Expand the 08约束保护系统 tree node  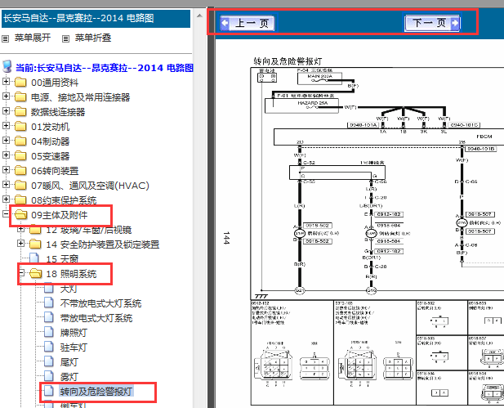click(6, 199)
